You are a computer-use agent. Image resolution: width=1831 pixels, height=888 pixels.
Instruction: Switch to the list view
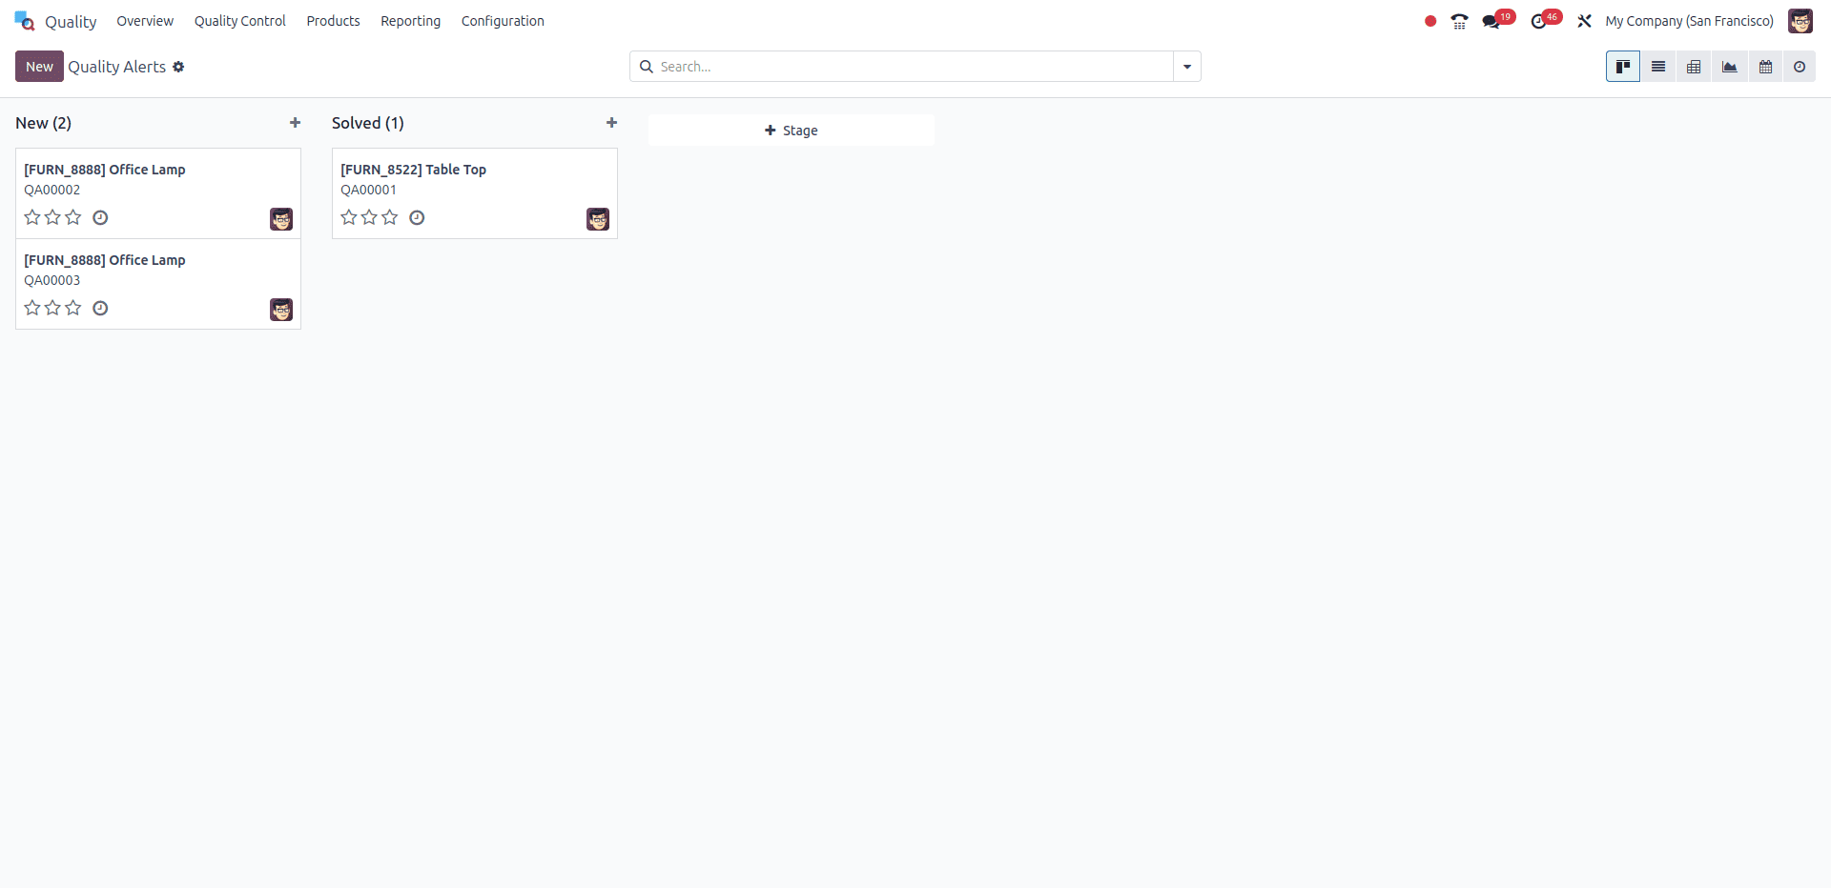coord(1658,66)
